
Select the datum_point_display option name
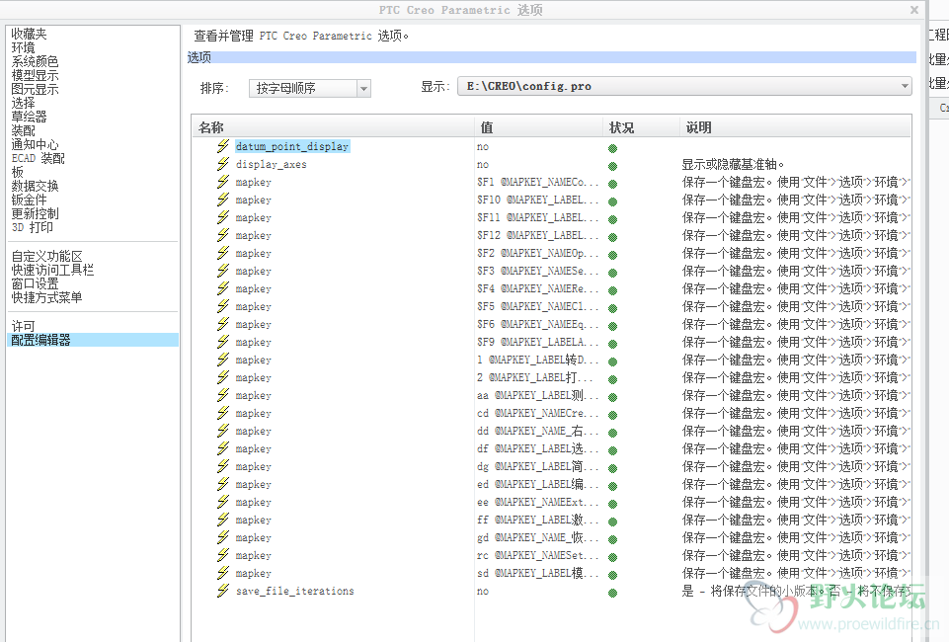(x=292, y=146)
